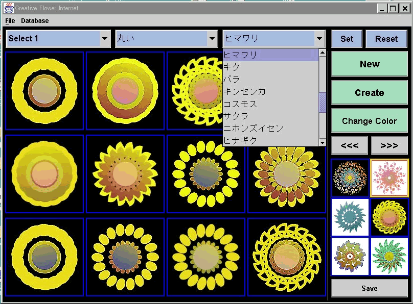Open the File menu
This screenshot has height=304, width=413.
click(x=10, y=21)
